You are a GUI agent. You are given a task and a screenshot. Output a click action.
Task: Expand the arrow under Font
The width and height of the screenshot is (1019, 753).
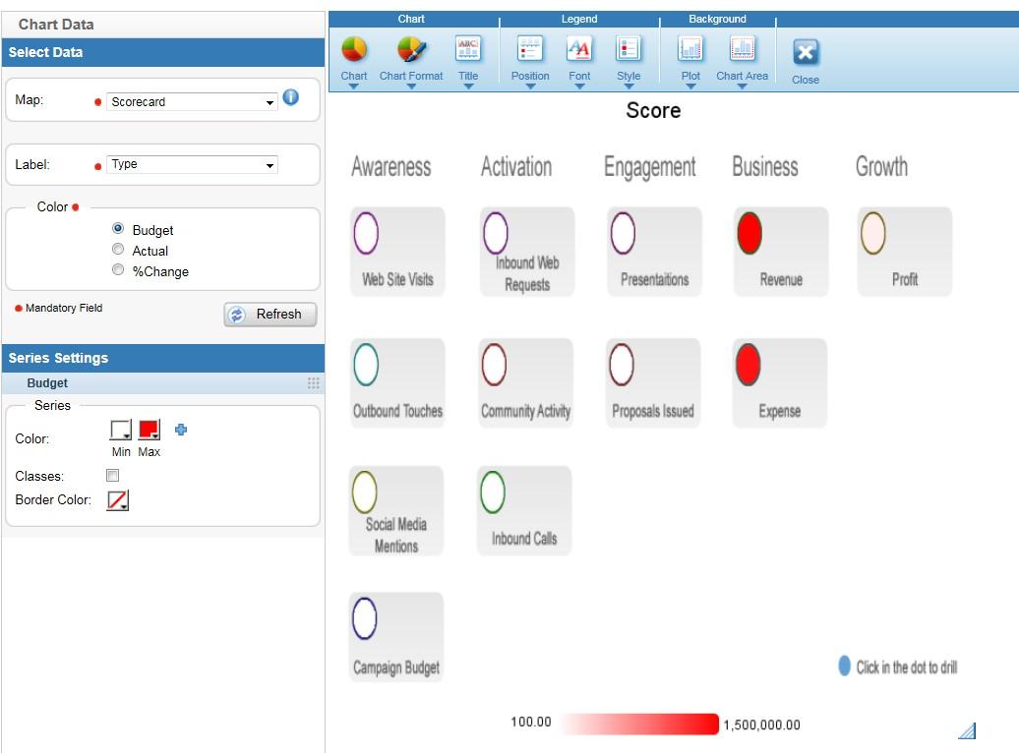pos(579,87)
